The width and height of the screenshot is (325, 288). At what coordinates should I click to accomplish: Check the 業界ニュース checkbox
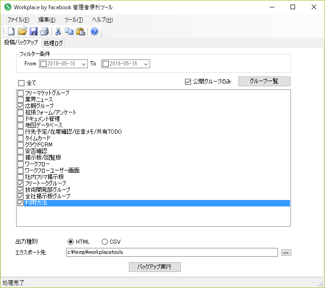point(20,100)
